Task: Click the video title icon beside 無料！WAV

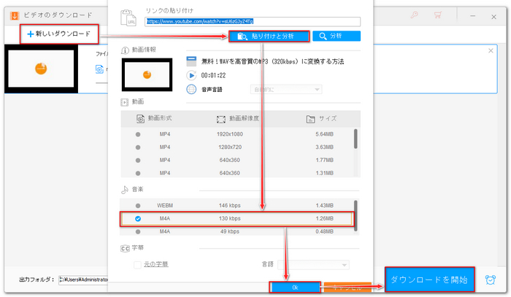Action: click(191, 61)
